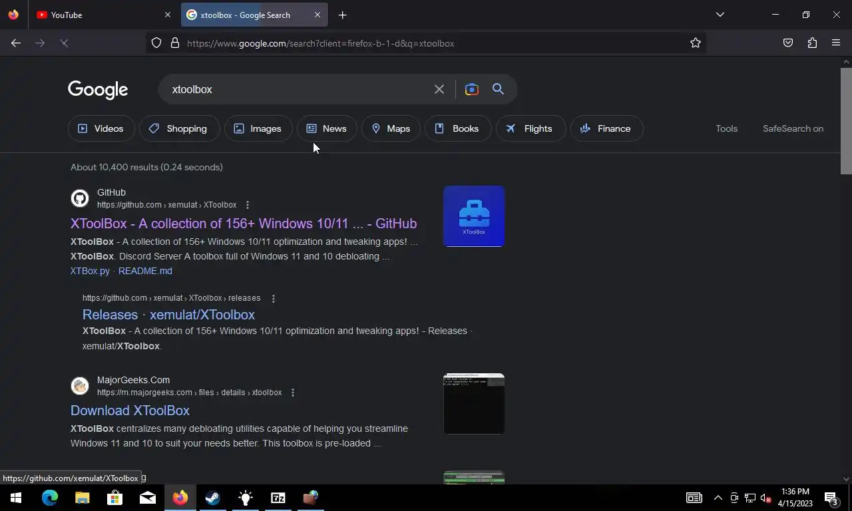The image size is (852, 511).
Task: Open Extensions puzzle icon
Action: click(x=812, y=43)
